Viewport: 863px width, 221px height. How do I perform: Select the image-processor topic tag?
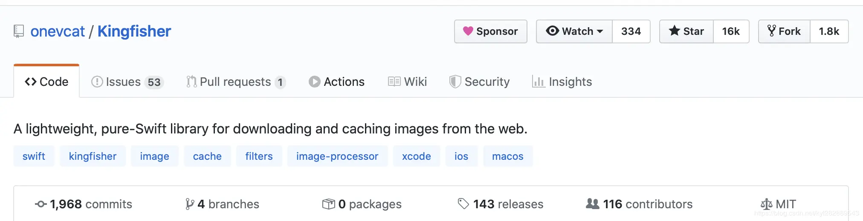pos(337,156)
